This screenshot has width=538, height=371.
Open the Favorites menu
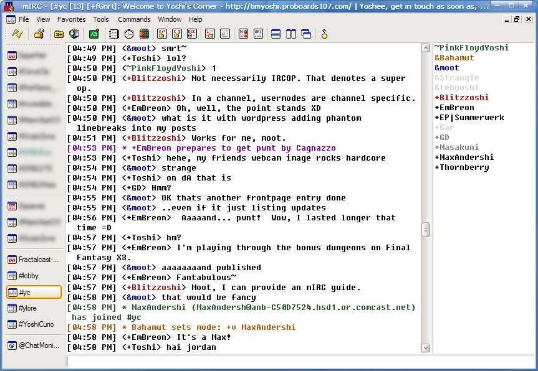pyautogui.click(x=71, y=19)
